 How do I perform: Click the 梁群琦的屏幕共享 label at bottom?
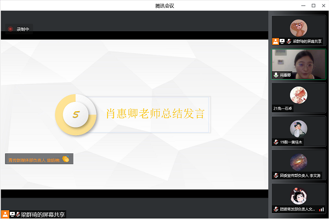43,214
